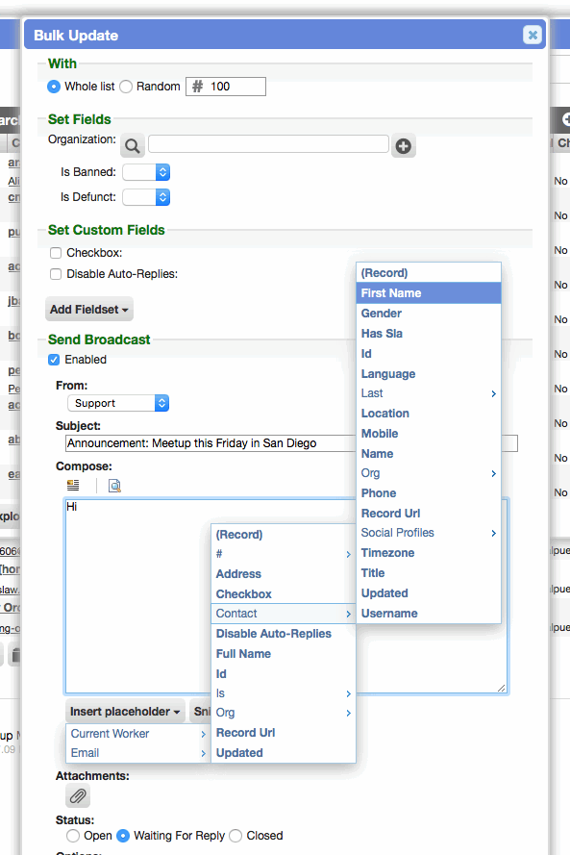Choose the Closed status radio button
This screenshot has height=855, width=570.
pyautogui.click(x=235, y=836)
